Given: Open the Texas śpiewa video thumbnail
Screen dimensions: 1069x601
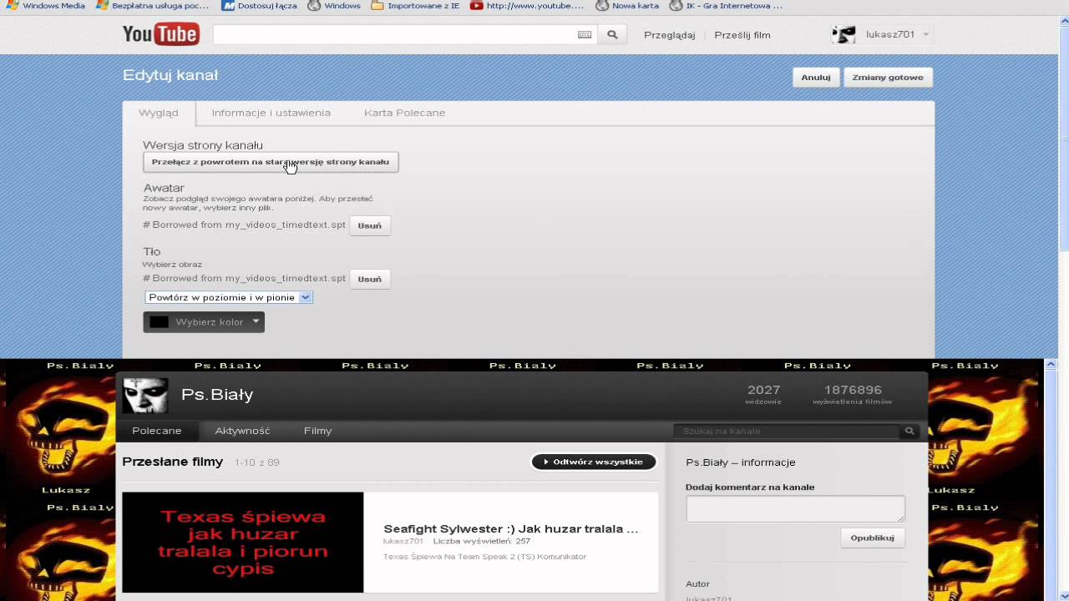Looking at the screenshot, I should point(243,543).
